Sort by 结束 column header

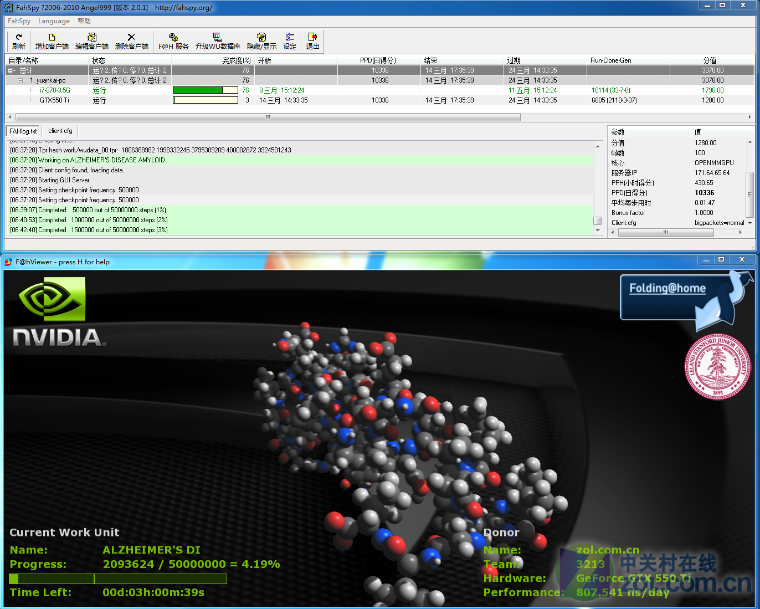463,60
